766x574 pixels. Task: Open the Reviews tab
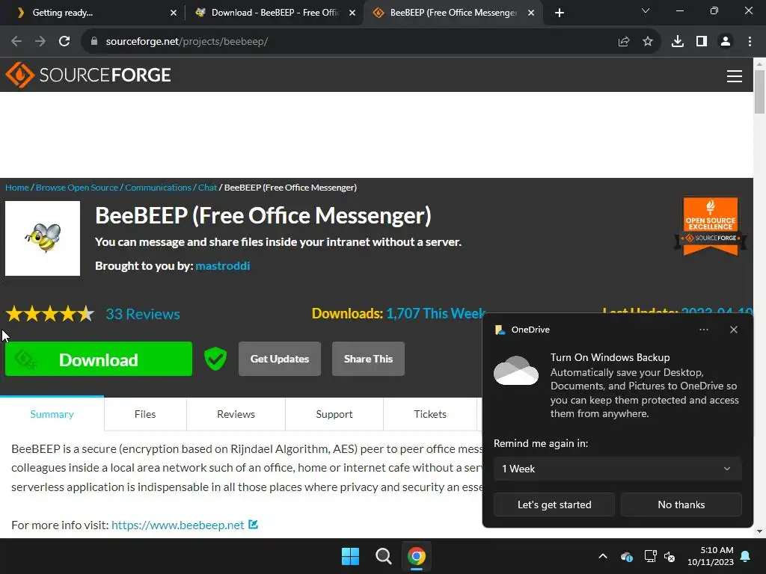pos(236,414)
